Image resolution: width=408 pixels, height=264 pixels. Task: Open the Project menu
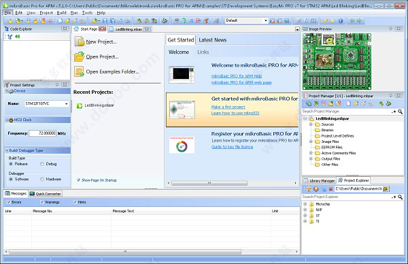click(x=46, y=12)
